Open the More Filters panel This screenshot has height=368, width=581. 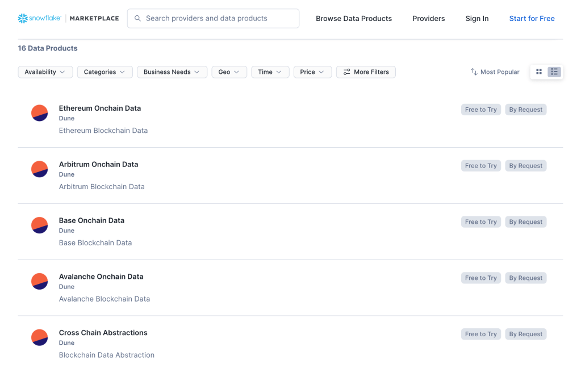click(366, 72)
